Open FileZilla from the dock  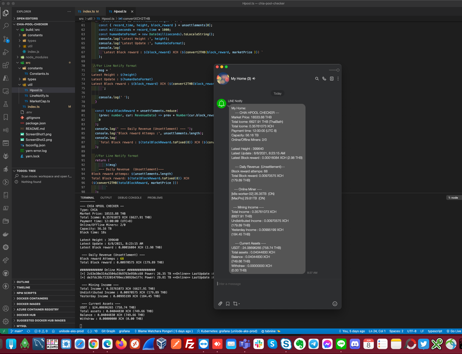(190, 344)
